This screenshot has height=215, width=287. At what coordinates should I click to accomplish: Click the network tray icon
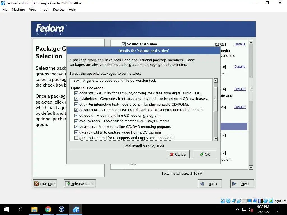click(244, 209)
